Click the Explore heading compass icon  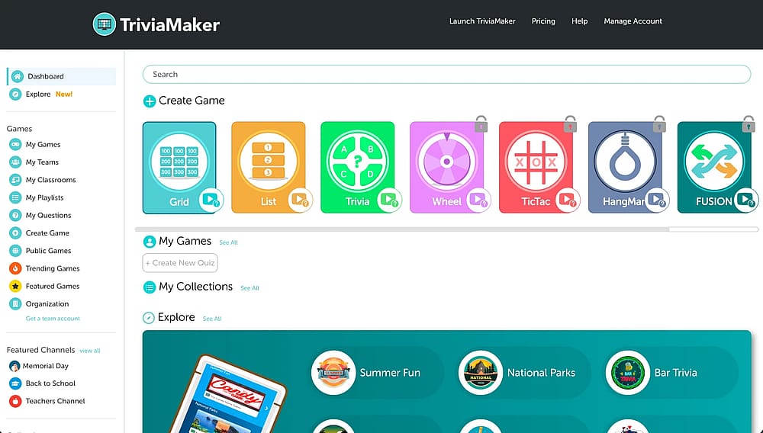149,318
